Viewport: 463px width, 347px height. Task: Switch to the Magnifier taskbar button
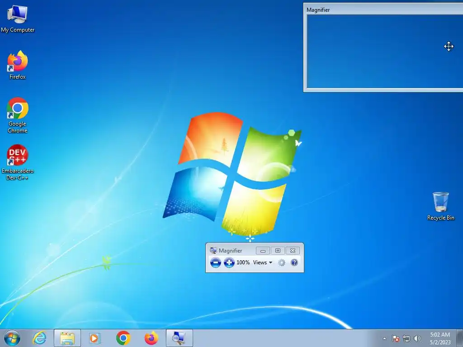179,338
